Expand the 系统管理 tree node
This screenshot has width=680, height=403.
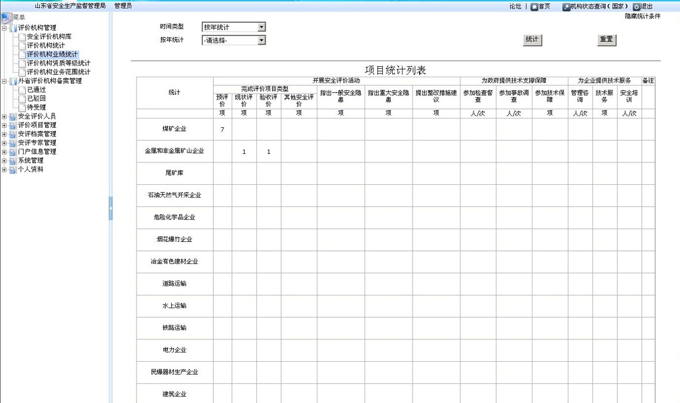(3, 160)
